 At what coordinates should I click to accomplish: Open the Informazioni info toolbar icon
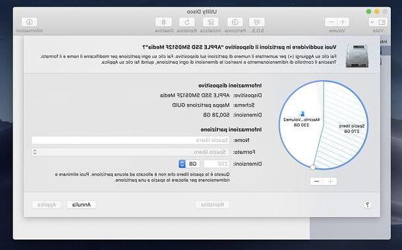click(x=29, y=22)
